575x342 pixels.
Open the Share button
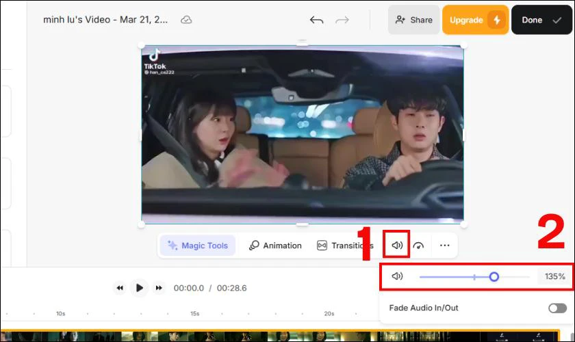(x=413, y=20)
